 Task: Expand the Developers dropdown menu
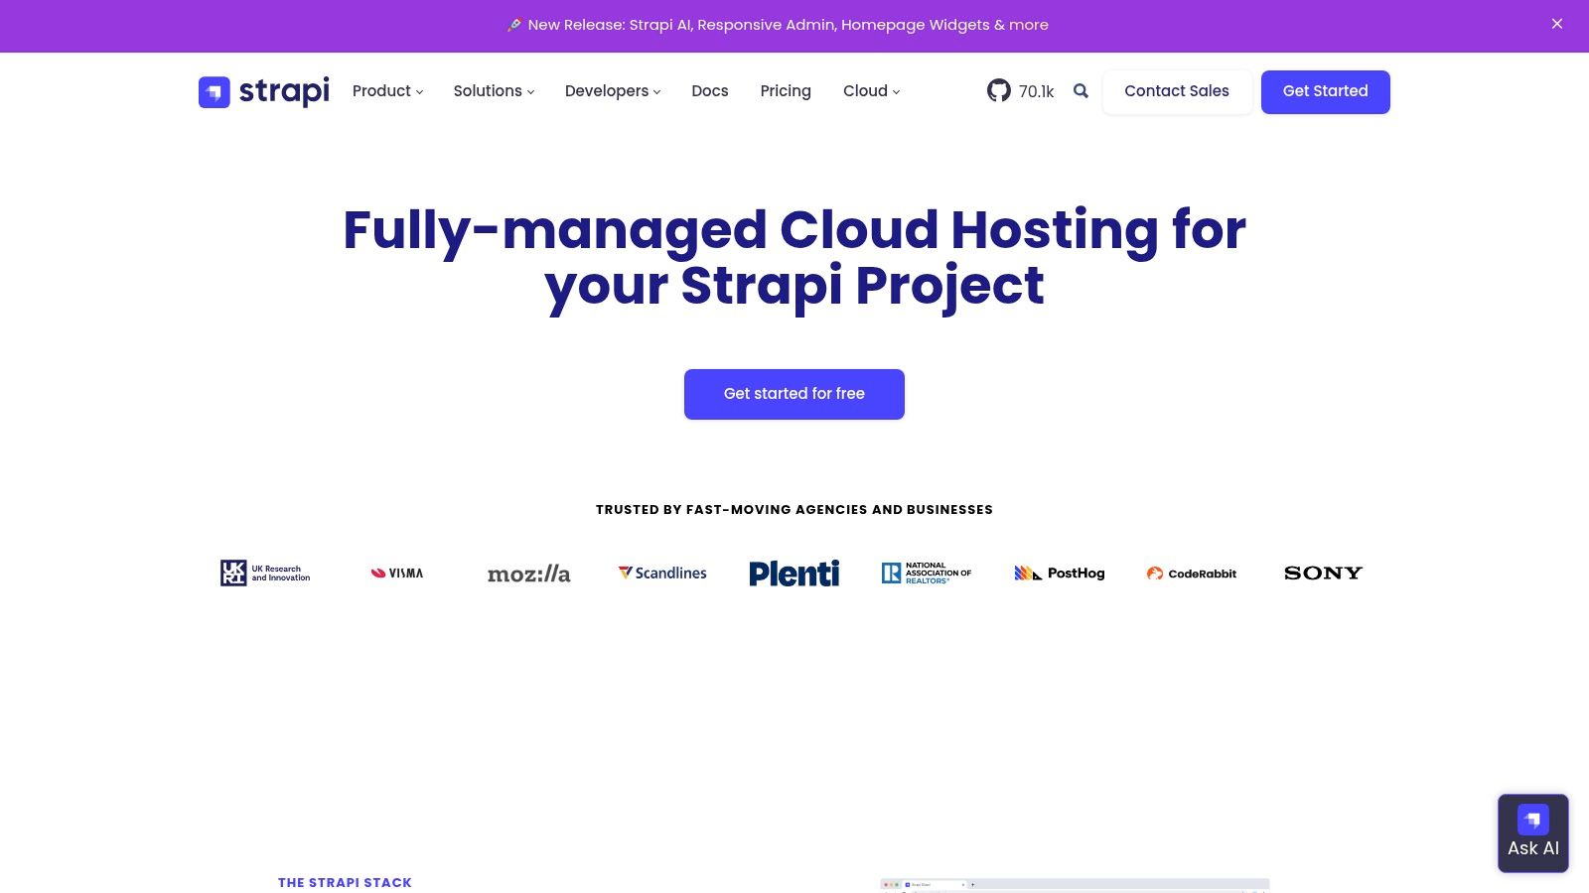click(x=613, y=91)
